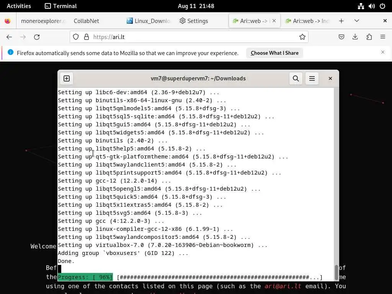Open the volume icon in system tray
This screenshot has width=392, height=294.
coord(371,6)
